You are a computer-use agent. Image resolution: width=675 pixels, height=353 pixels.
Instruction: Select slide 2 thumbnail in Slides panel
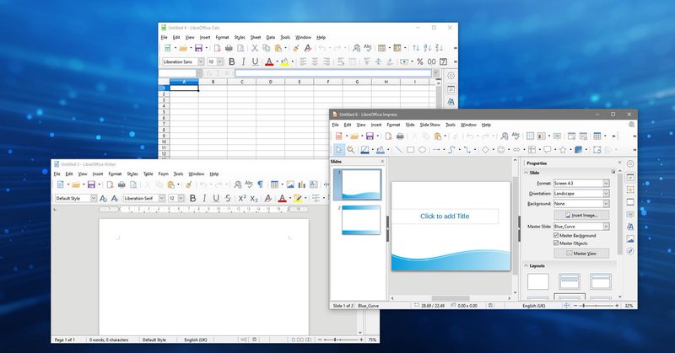click(361, 220)
